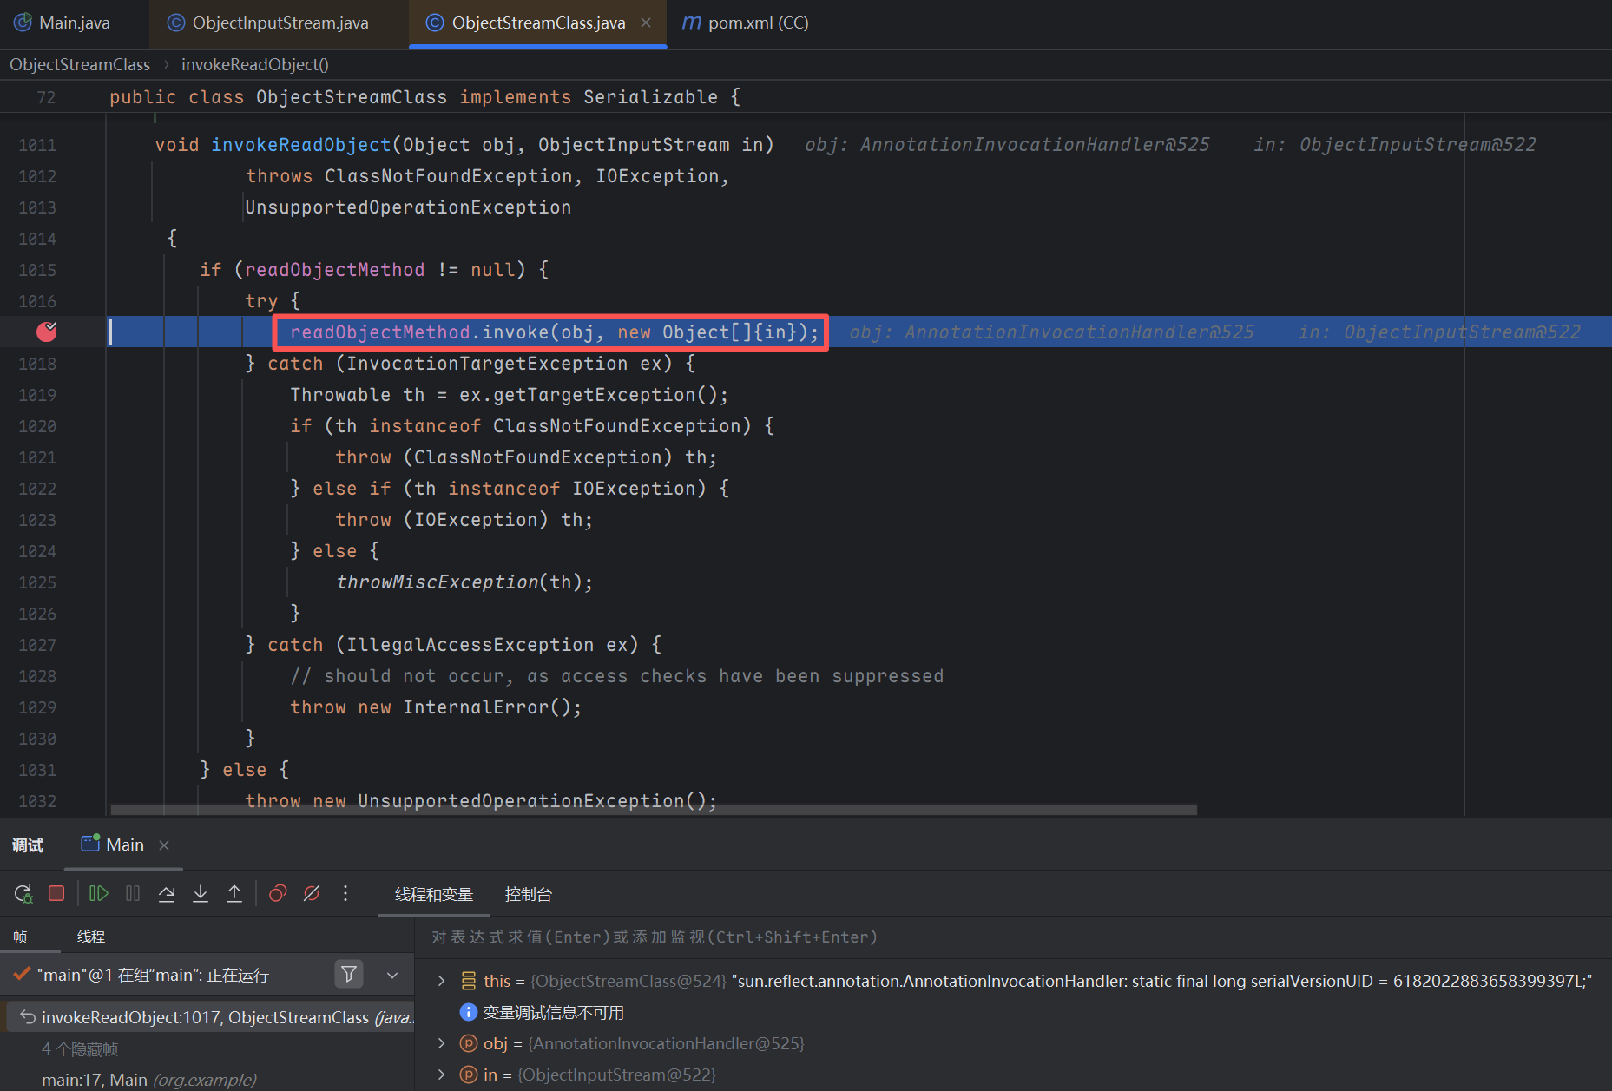Image resolution: width=1612 pixels, height=1091 pixels.
Task: Resume program execution
Action: [98, 893]
